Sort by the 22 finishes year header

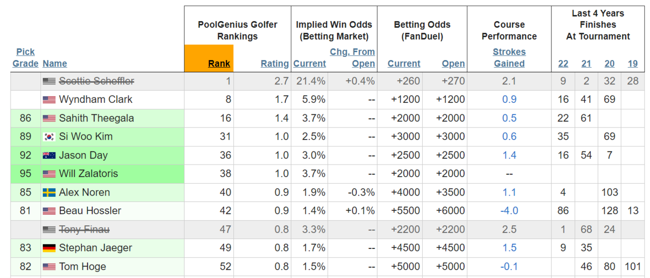coord(563,64)
